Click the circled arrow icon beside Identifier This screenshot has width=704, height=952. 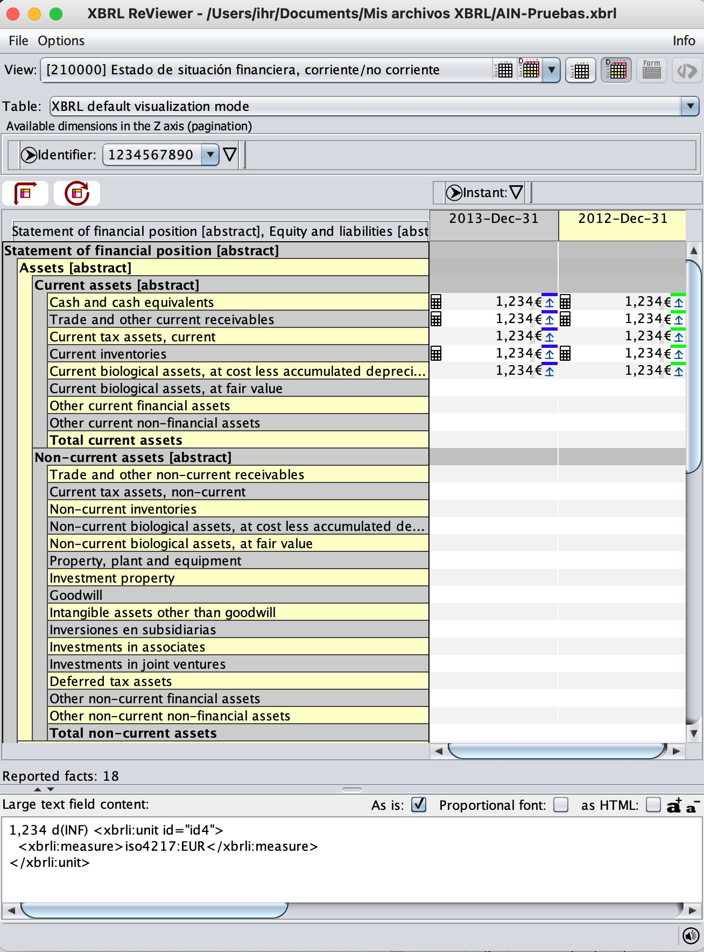click(29, 155)
